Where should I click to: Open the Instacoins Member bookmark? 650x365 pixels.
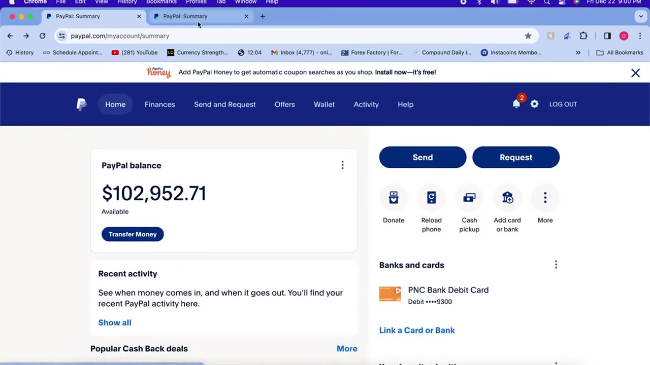[511, 53]
